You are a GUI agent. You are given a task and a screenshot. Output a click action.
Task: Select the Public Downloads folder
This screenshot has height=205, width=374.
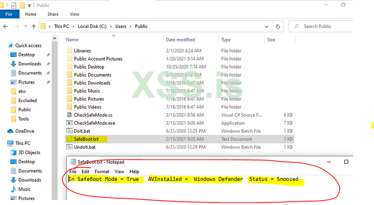(x=92, y=83)
